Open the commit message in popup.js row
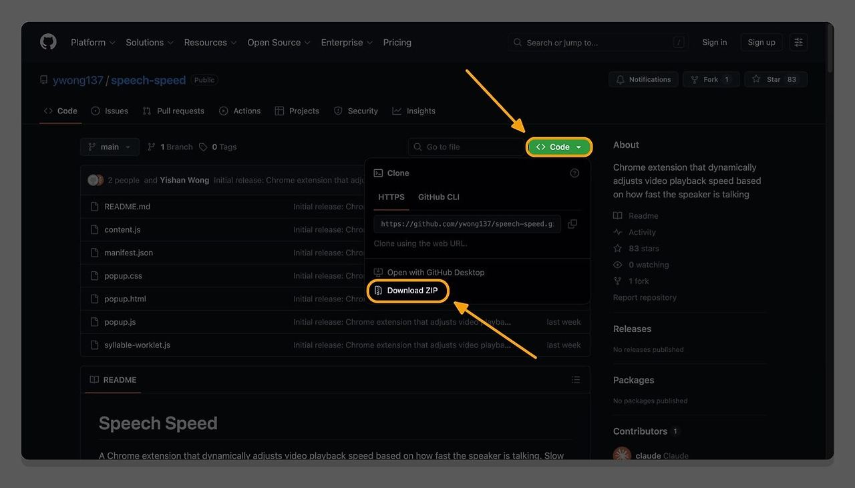 tap(402, 322)
